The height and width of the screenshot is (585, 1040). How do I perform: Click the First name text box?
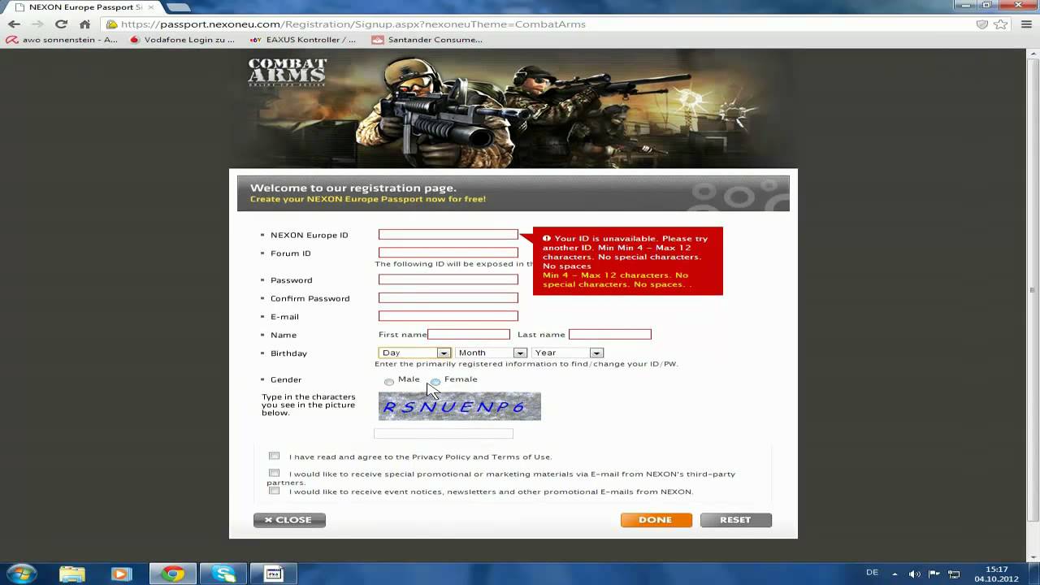tap(469, 335)
